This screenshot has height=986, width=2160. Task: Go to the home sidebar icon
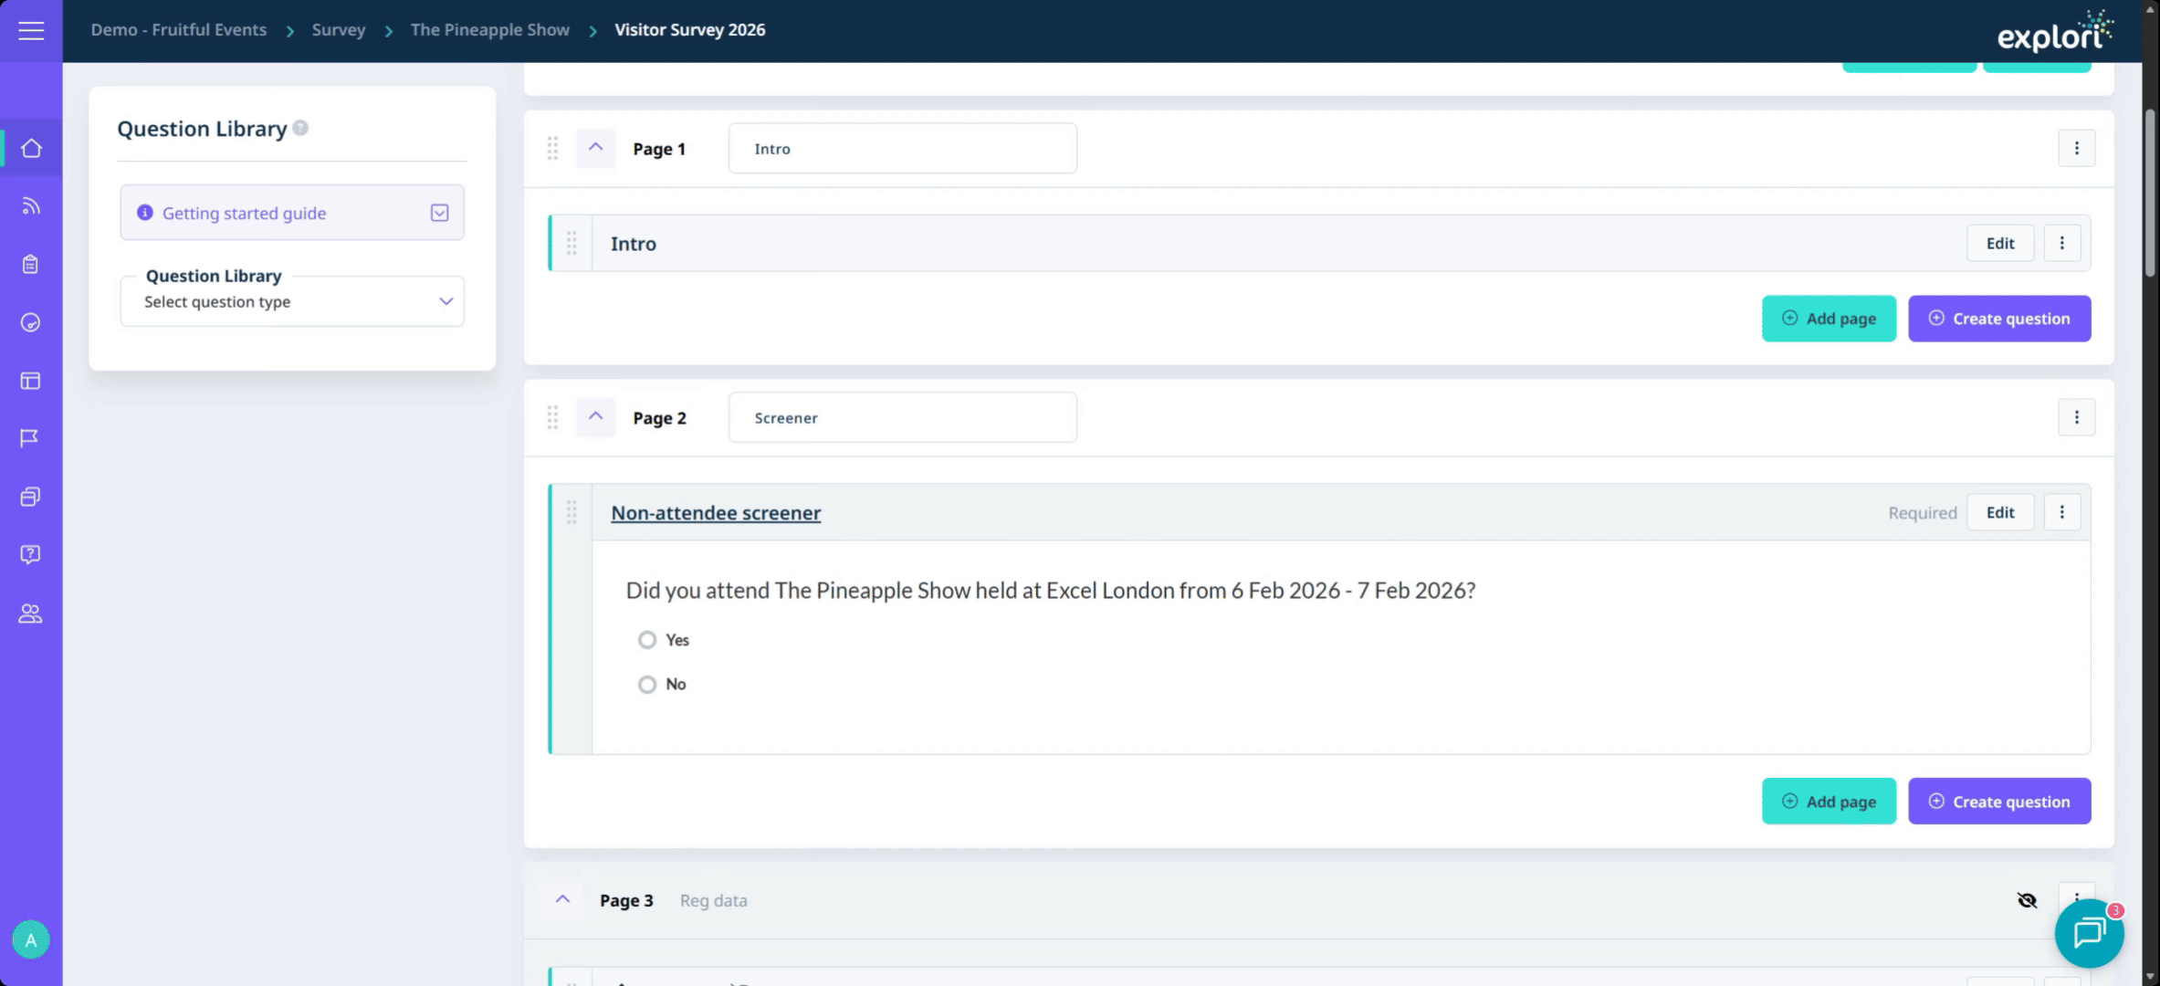(x=31, y=149)
